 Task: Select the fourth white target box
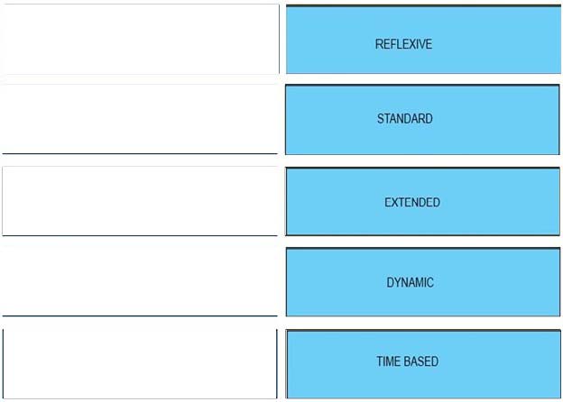pos(140,281)
